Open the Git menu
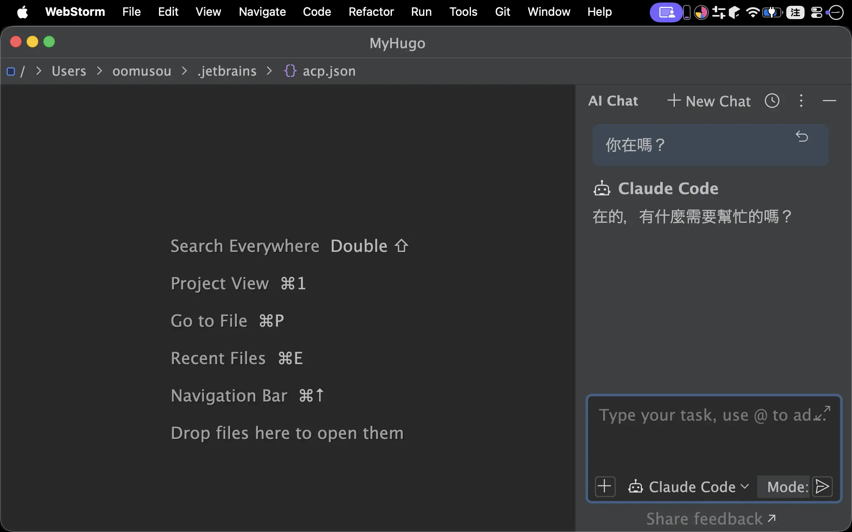The height and width of the screenshot is (532, 852). coord(503,12)
